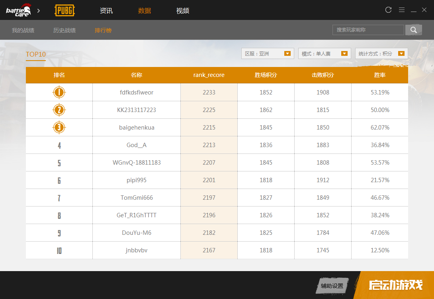Click the PUBG game logo
The image size is (434, 299).
[x=65, y=10]
